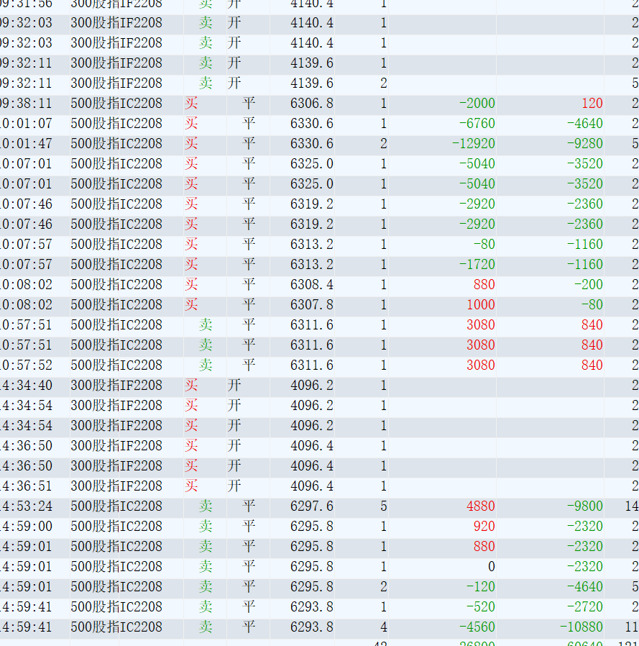Image resolution: width=639 pixels, height=646 pixels.
Task: Click the -1720 loss cell
Action: [x=477, y=265]
